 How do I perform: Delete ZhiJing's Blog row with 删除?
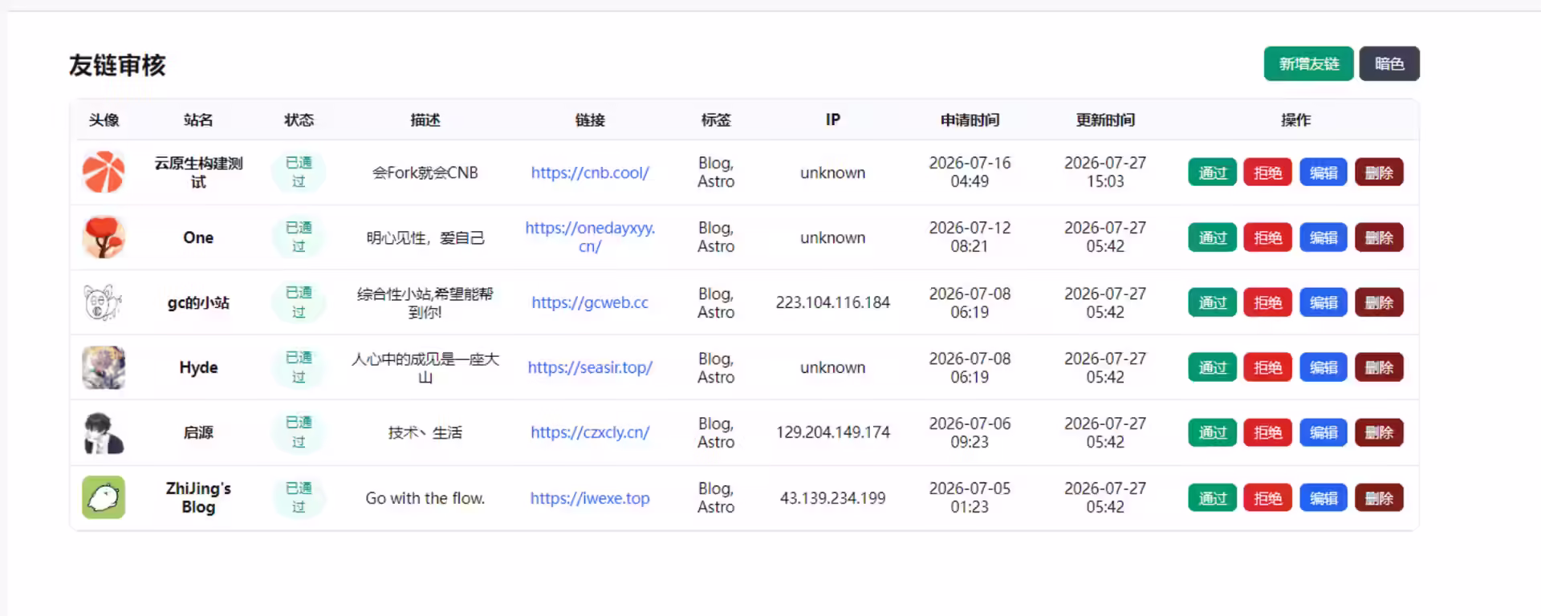(1379, 498)
